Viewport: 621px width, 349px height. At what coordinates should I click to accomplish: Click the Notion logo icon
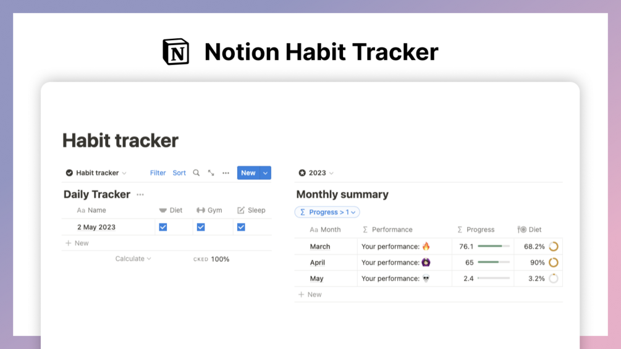coord(176,51)
